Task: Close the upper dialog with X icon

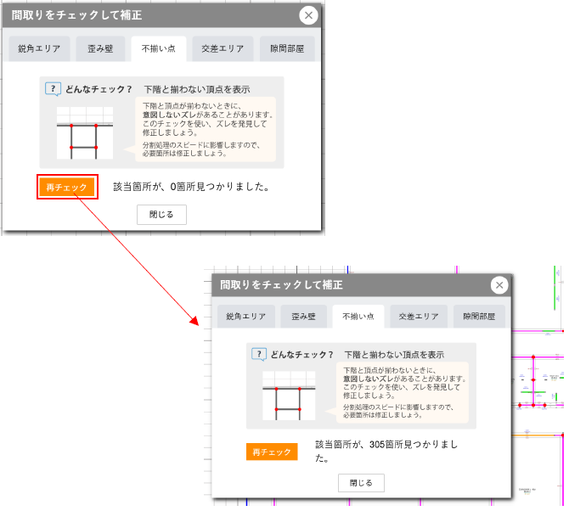Action: click(x=309, y=15)
